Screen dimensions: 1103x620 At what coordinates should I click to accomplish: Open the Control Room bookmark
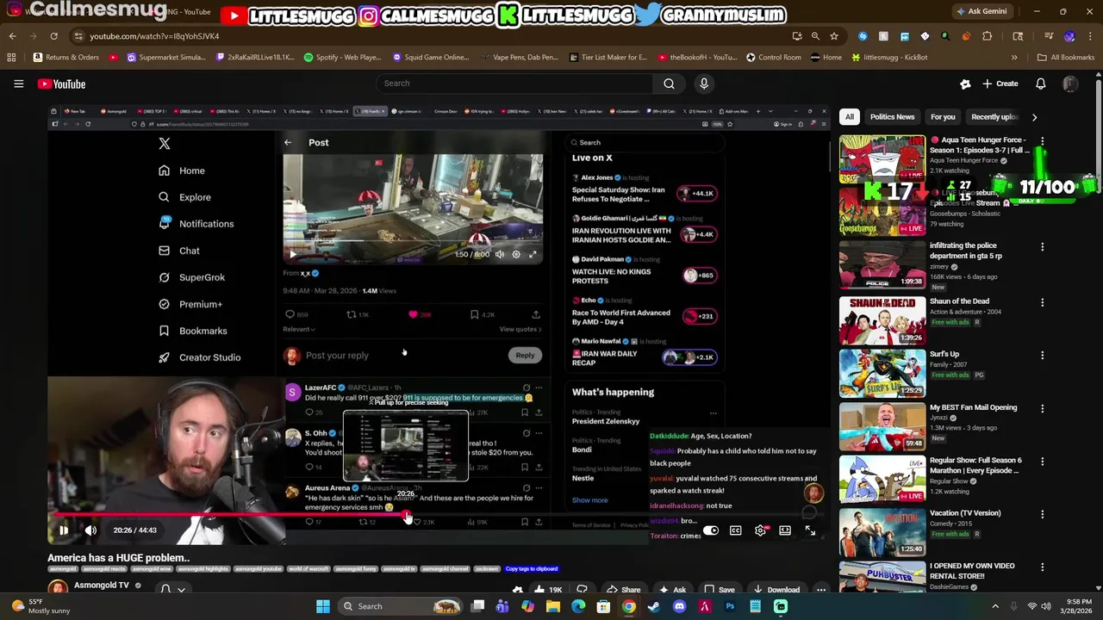(x=773, y=58)
